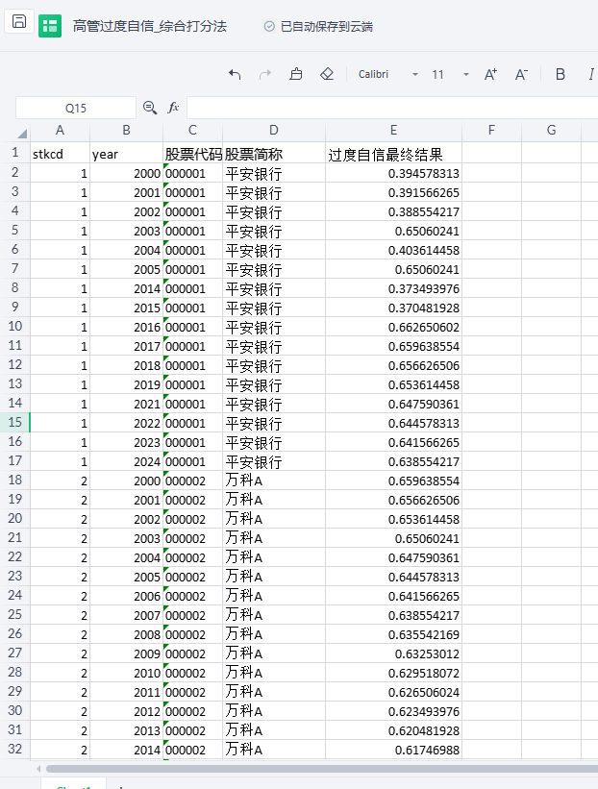Click 平安银行 cell in row 2
Image resolution: width=598 pixels, height=789 pixels.
(274, 173)
